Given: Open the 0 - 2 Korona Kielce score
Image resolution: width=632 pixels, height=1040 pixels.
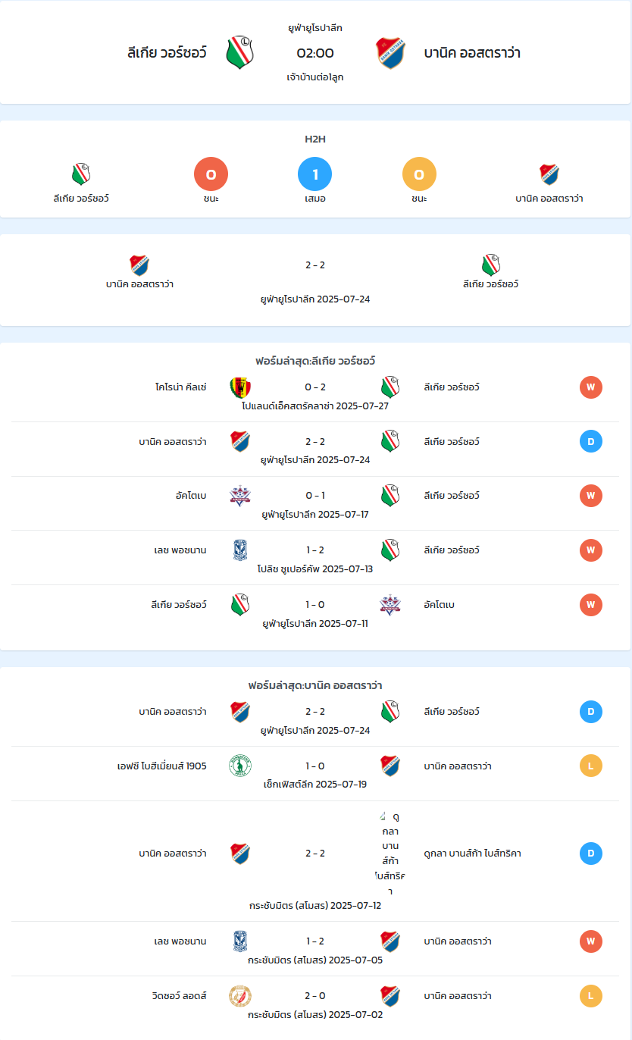Looking at the screenshot, I should [x=315, y=387].
